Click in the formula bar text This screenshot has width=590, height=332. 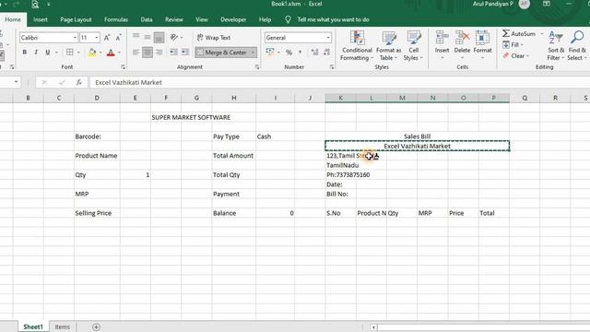click(128, 82)
